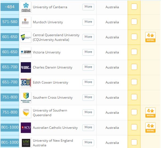Open Central Queensland University name link
The width and height of the screenshot is (161, 148).
[56, 37]
